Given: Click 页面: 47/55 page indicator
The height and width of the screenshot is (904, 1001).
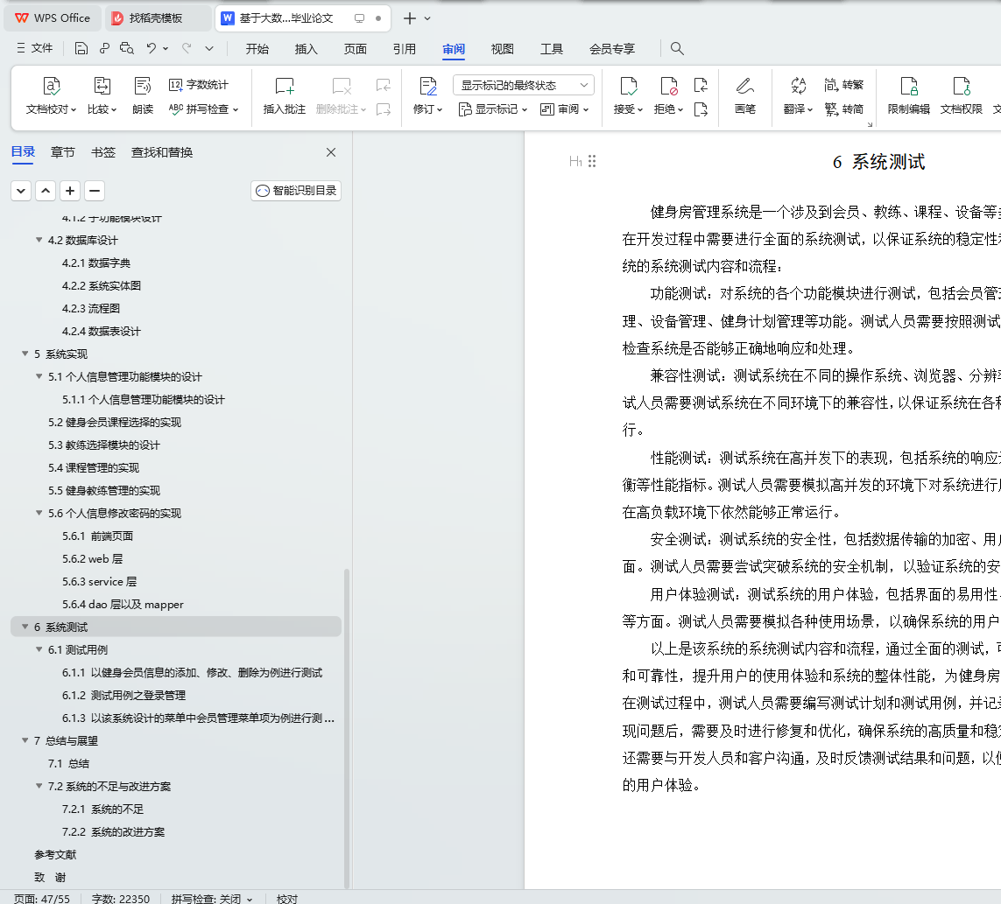Looking at the screenshot, I should [42, 898].
